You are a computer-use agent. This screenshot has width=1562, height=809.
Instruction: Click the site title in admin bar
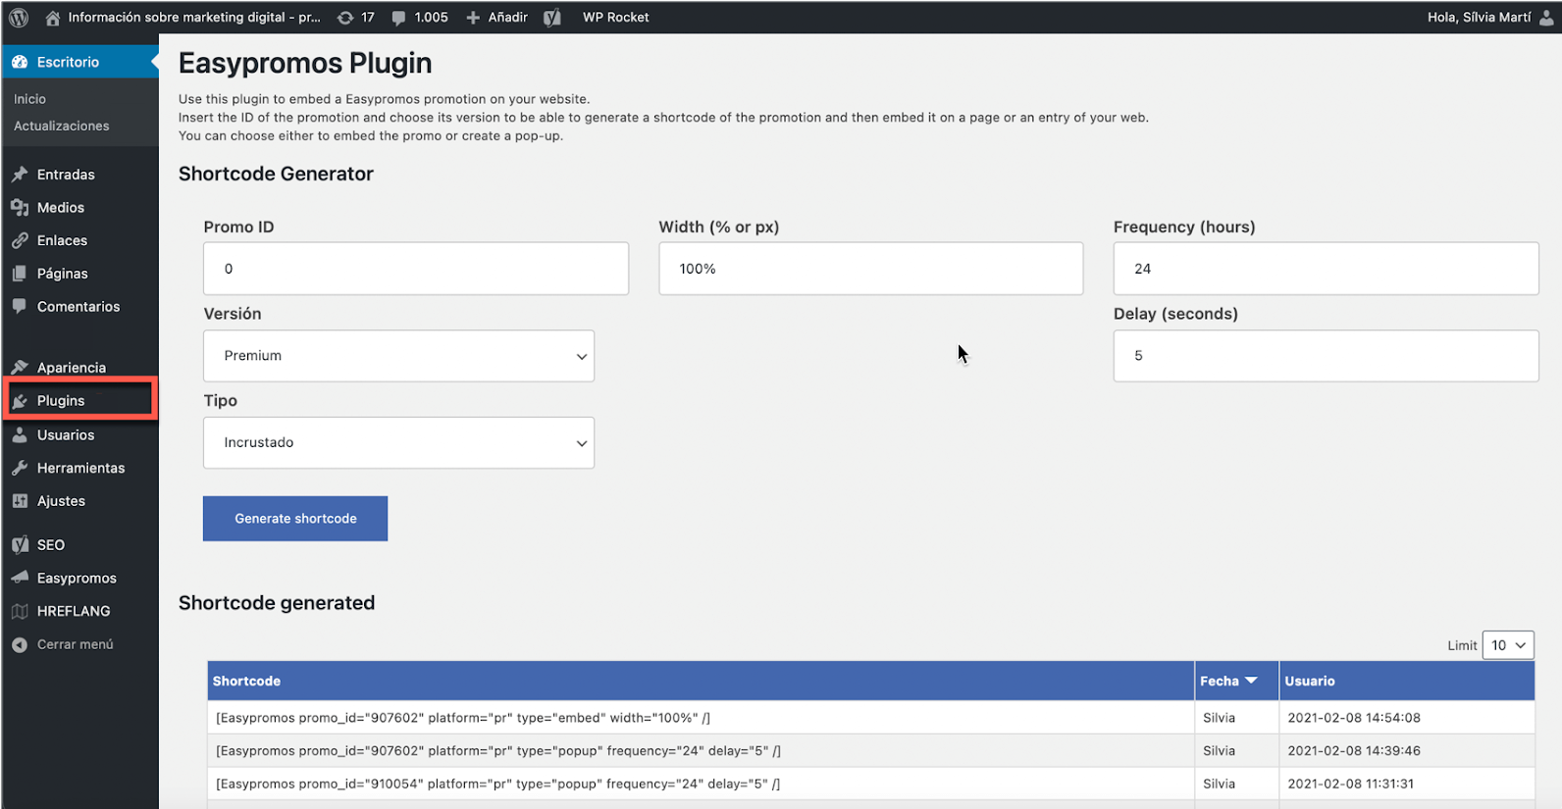(x=194, y=18)
